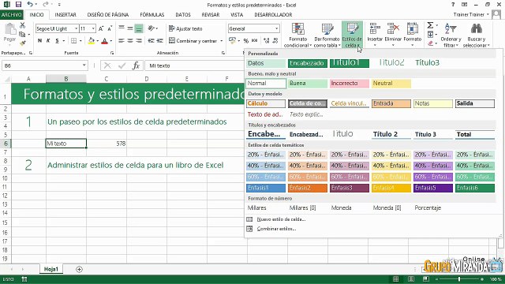Switch to the DATOS tab

point(183,14)
